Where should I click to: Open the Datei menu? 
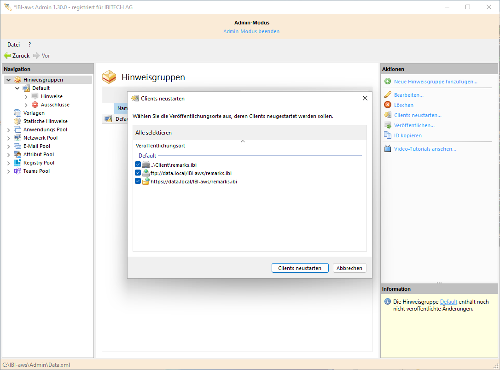click(13, 44)
